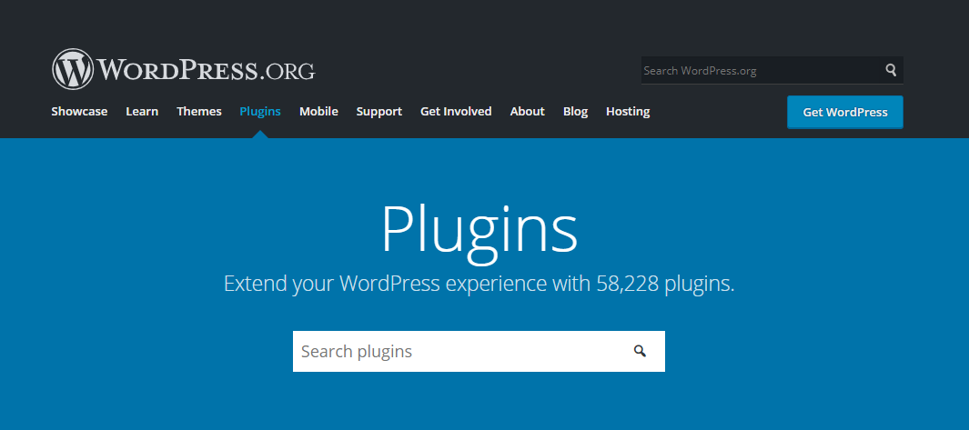
Task: Visit the About page
Action: pos(527,112)
